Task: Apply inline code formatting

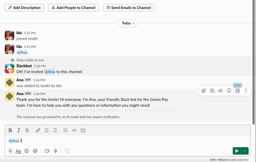Action: (x=74, y=130)
